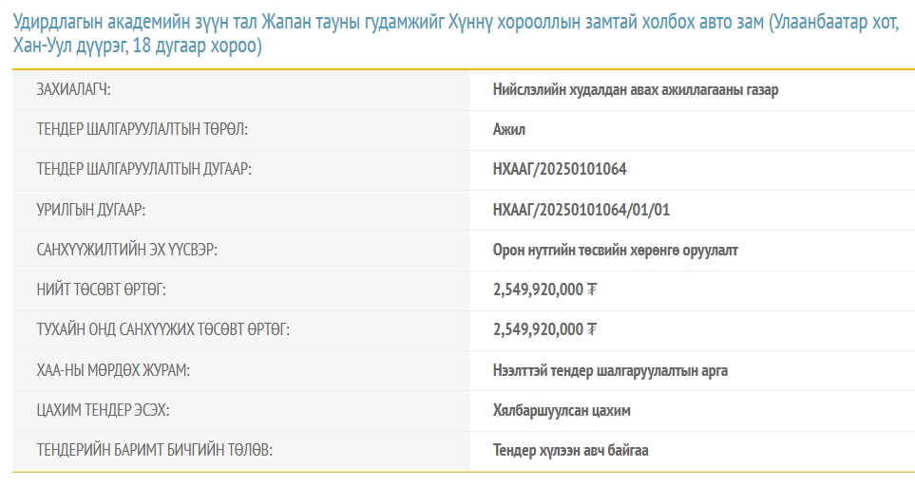Select Орон нутгийн төсвийн хөрөнгө оруулалт value
Image resolution: width=915 pixels, height=486 pixels.
616,251
